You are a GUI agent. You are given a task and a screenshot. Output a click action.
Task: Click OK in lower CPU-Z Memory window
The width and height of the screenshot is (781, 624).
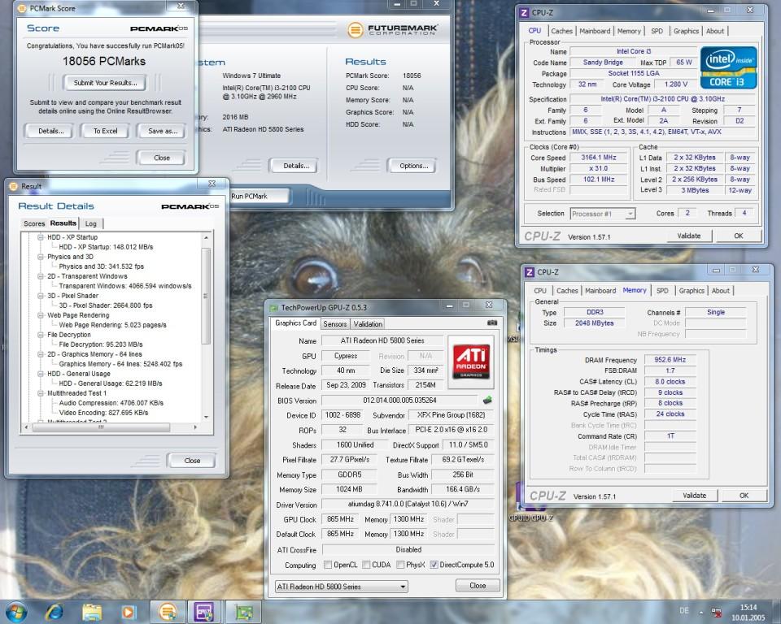pyautogui.click(x=744, y=496)
